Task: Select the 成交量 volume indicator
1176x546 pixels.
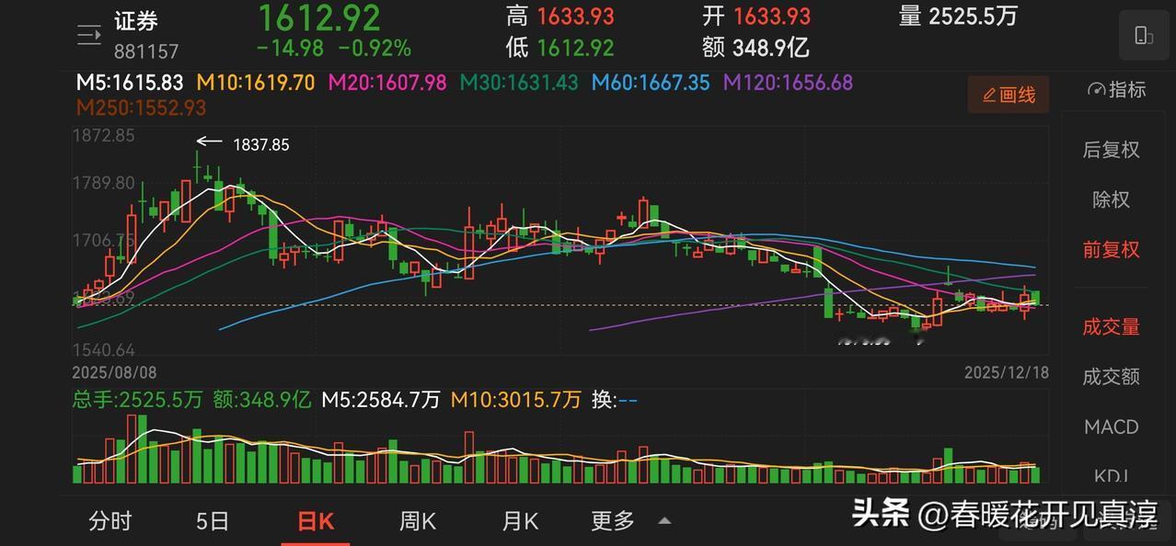Action: (1111, 325)
